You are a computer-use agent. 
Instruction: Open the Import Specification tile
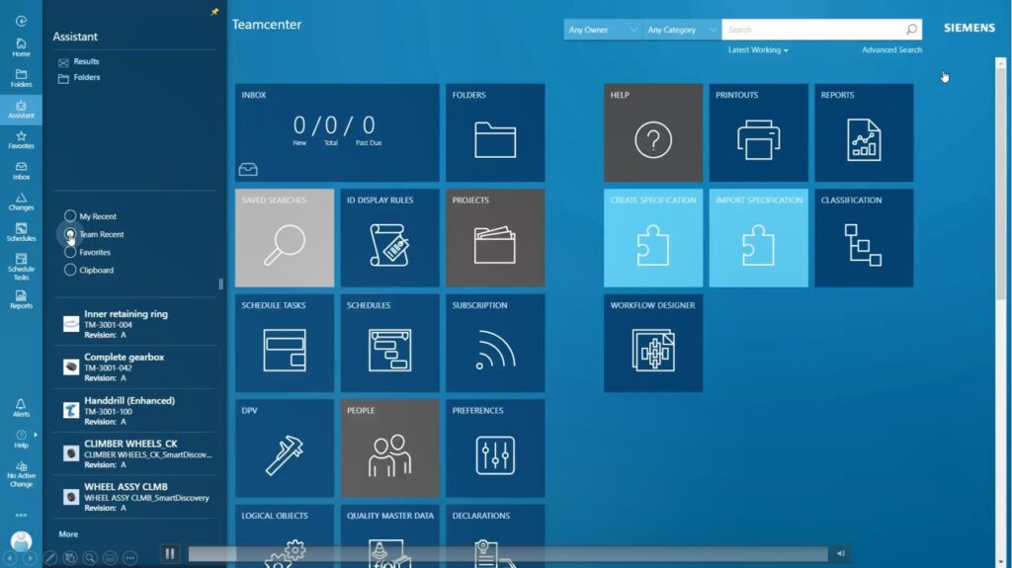[x=758, y=237]
